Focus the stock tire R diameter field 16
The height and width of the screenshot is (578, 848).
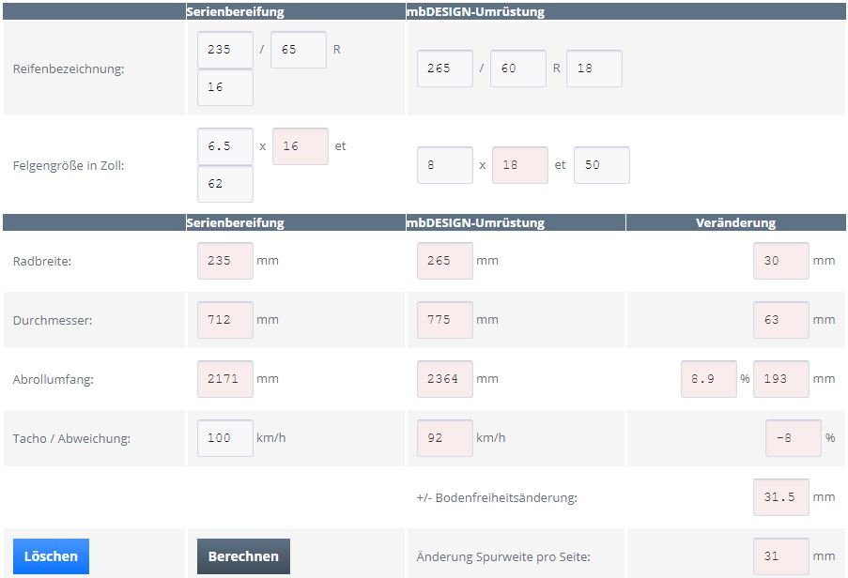coord(225,87)
